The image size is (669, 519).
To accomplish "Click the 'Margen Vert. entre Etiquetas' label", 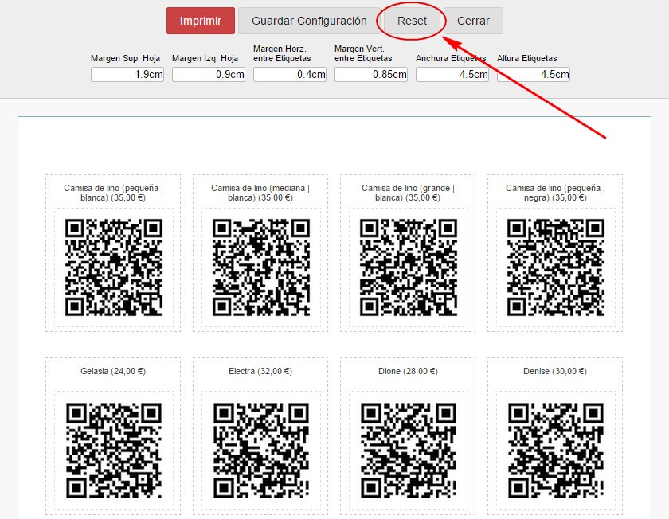I will (363, 53).
